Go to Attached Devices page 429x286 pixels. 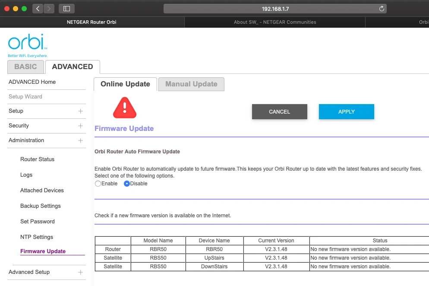pyautogui.click(x=42, y=191)
